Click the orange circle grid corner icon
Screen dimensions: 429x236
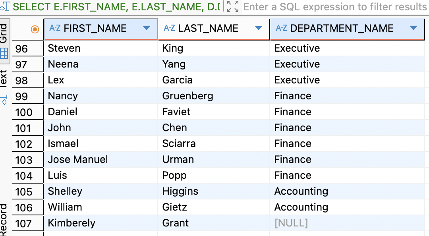tap(35, 29)
